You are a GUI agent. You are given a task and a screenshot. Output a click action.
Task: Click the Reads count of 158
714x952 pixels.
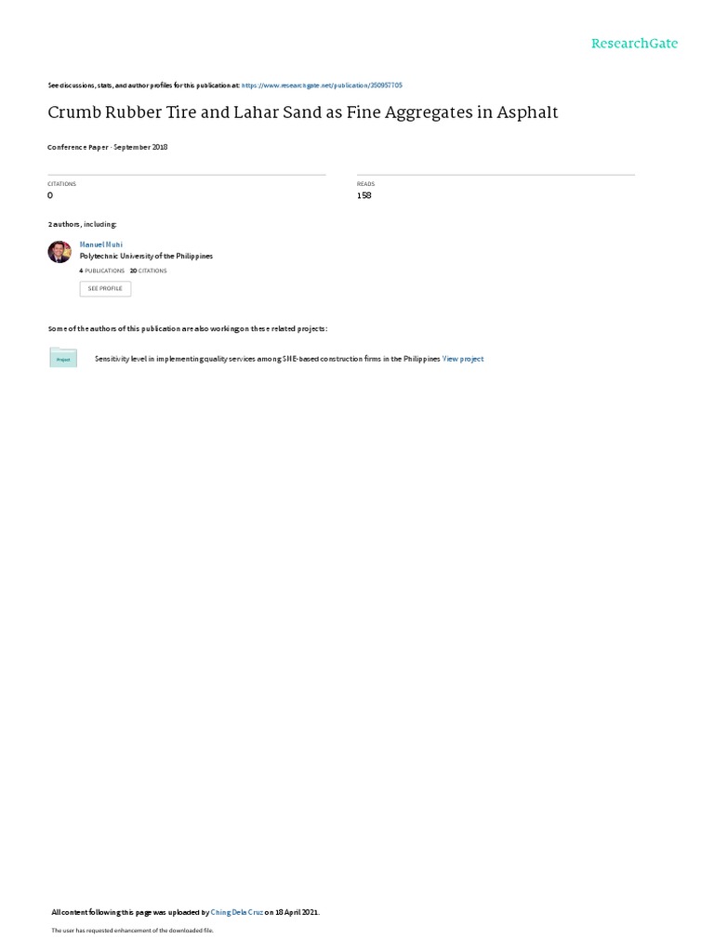coord(364,195)
